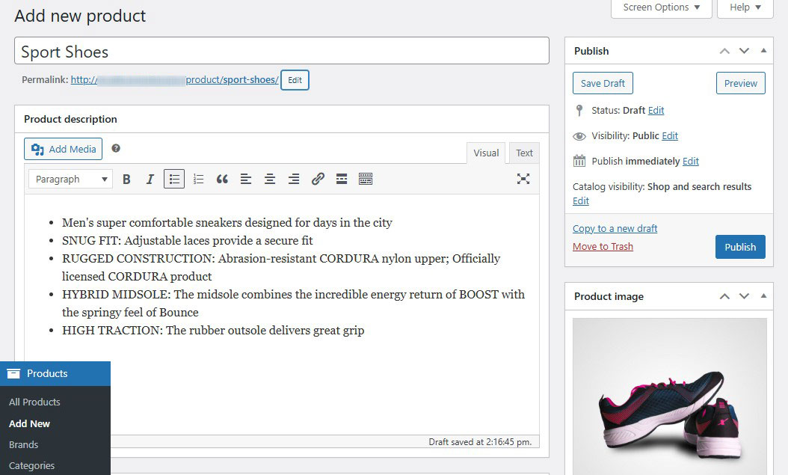Viewport: 788px width, 475px height.
Task: Edit the permalink slug
Action: point(295,80)
